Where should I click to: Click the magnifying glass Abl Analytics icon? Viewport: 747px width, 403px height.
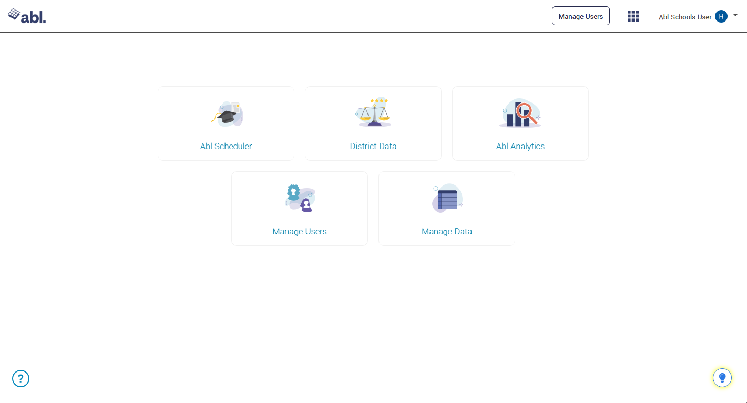tap(520, 113)
